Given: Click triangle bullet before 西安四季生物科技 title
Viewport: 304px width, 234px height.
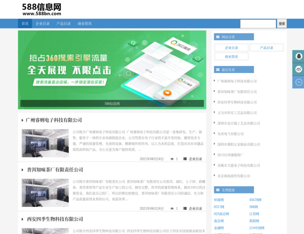Looking at the screenshot, I should [x=22, y=219].
